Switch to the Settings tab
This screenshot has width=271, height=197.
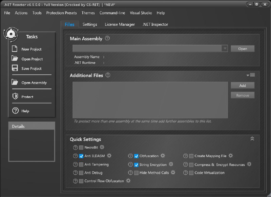point(90,24)
